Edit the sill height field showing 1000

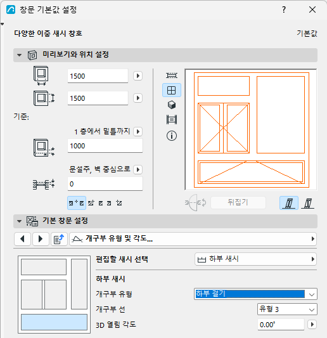pos(105,146)
